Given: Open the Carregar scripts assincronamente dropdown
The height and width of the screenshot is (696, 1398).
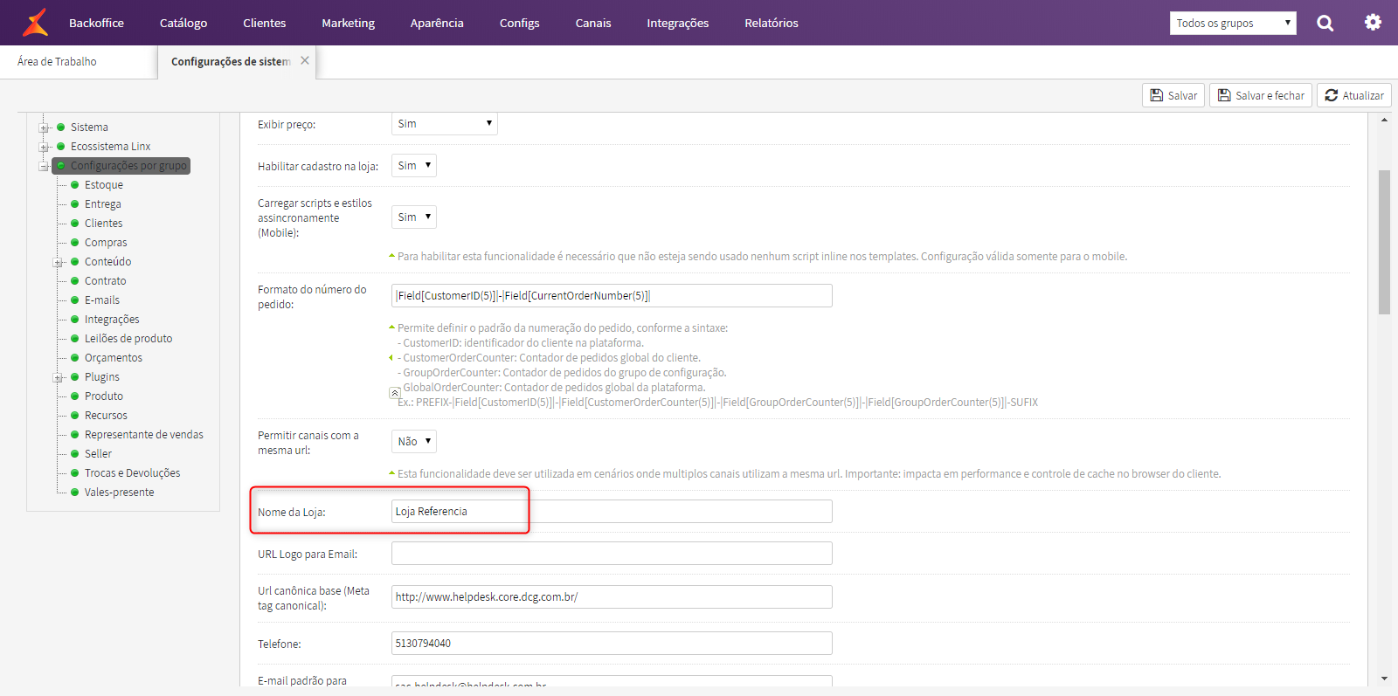Looking at the screenshot, I should click(414, 217).
